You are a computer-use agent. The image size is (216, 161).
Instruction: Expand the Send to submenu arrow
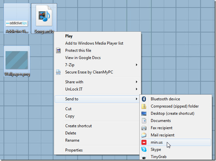pyautogui.click(x=137, y=99)
